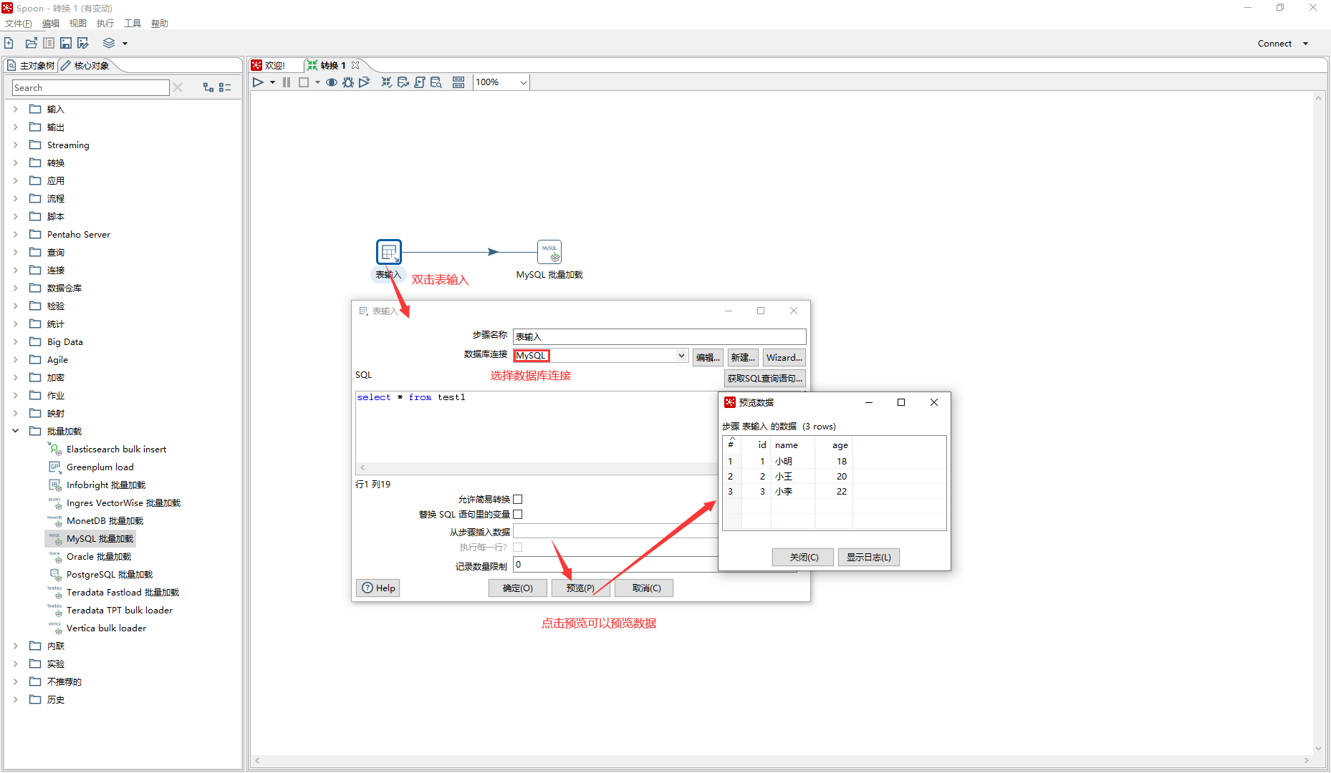Click 显示日志(L) in the 预览数据 dialog

coord(869,558)
